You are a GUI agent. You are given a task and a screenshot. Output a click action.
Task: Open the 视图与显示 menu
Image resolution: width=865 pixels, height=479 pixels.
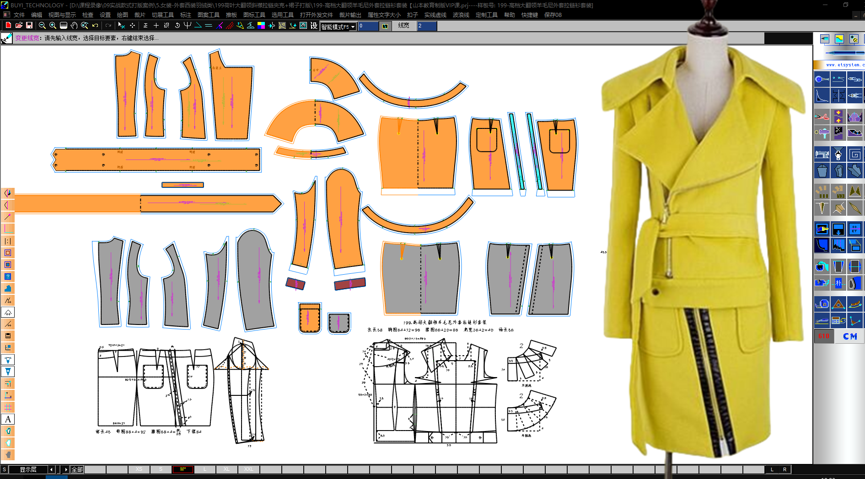[62, 15]
